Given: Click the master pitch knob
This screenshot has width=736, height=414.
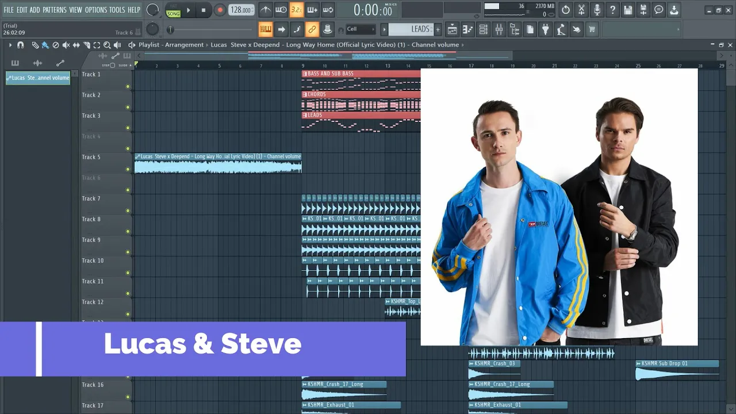Looking at the screenshot, I should [152, 29].
